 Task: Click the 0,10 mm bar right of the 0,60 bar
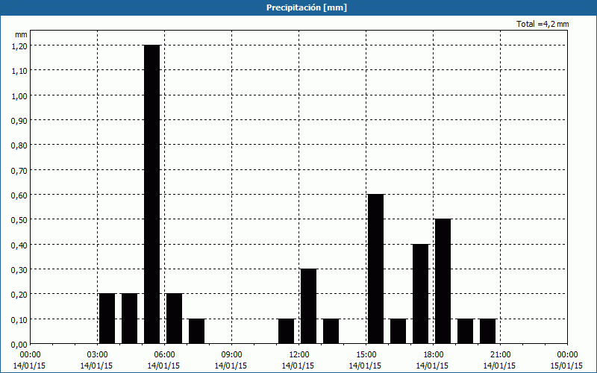pos(398,331)
